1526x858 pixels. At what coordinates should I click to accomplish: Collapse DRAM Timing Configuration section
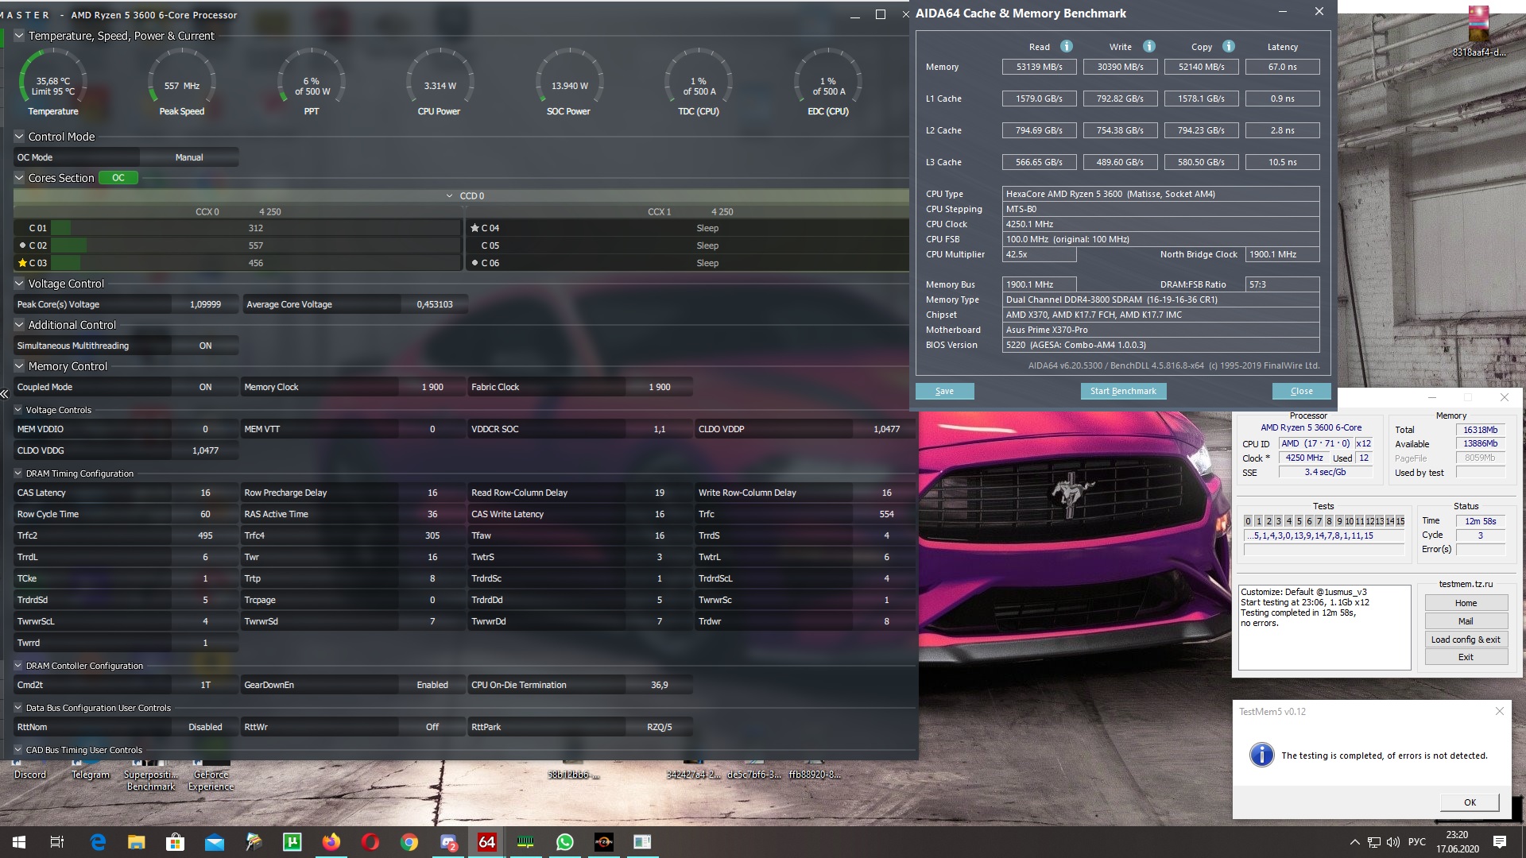click(x=17, y=473)
